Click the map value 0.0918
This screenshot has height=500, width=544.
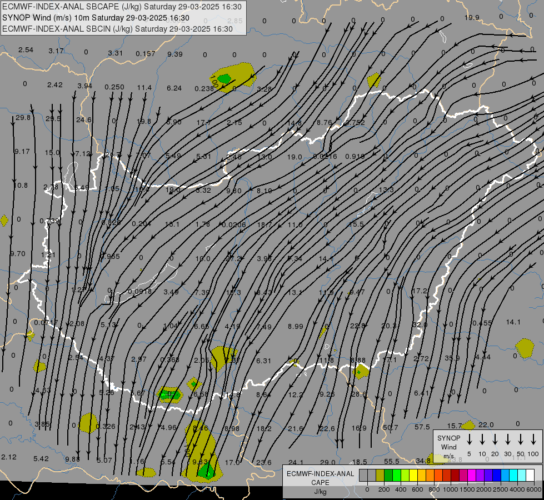coord(140,292)
